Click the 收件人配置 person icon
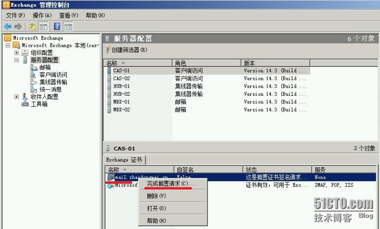380x229 pixels. coord(25,96)
